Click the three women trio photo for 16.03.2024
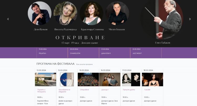The height and width of the screenshot is (106, 197). 110,79
